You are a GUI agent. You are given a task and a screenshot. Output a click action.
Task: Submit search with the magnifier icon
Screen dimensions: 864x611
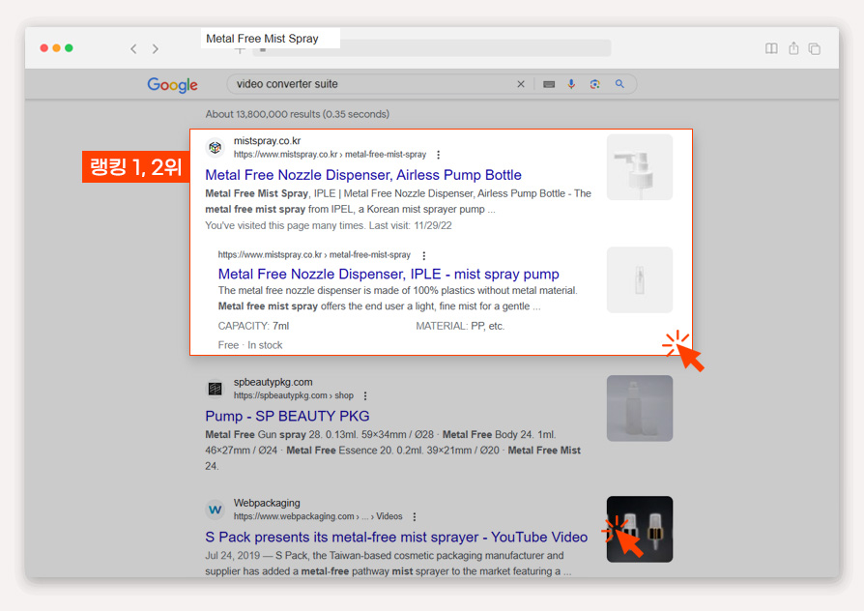[619, 84]
